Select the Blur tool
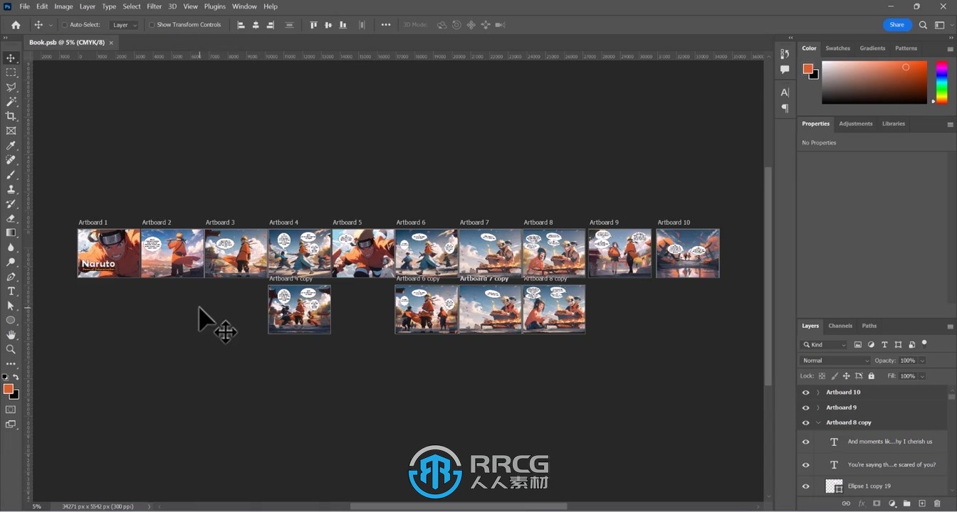This screenshot has height=512, width=957. pyautogui.click(x=11, y=247)
